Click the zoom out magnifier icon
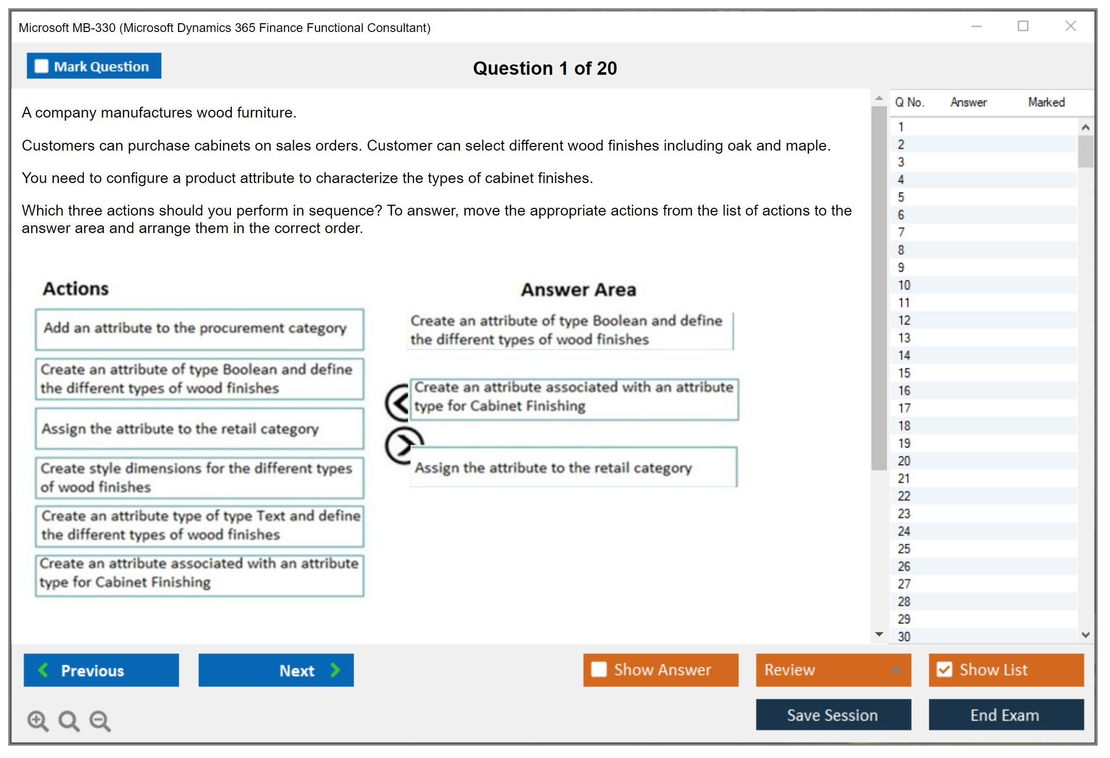The height and width of the screenshot is (758, 1110). pos(100,720)
